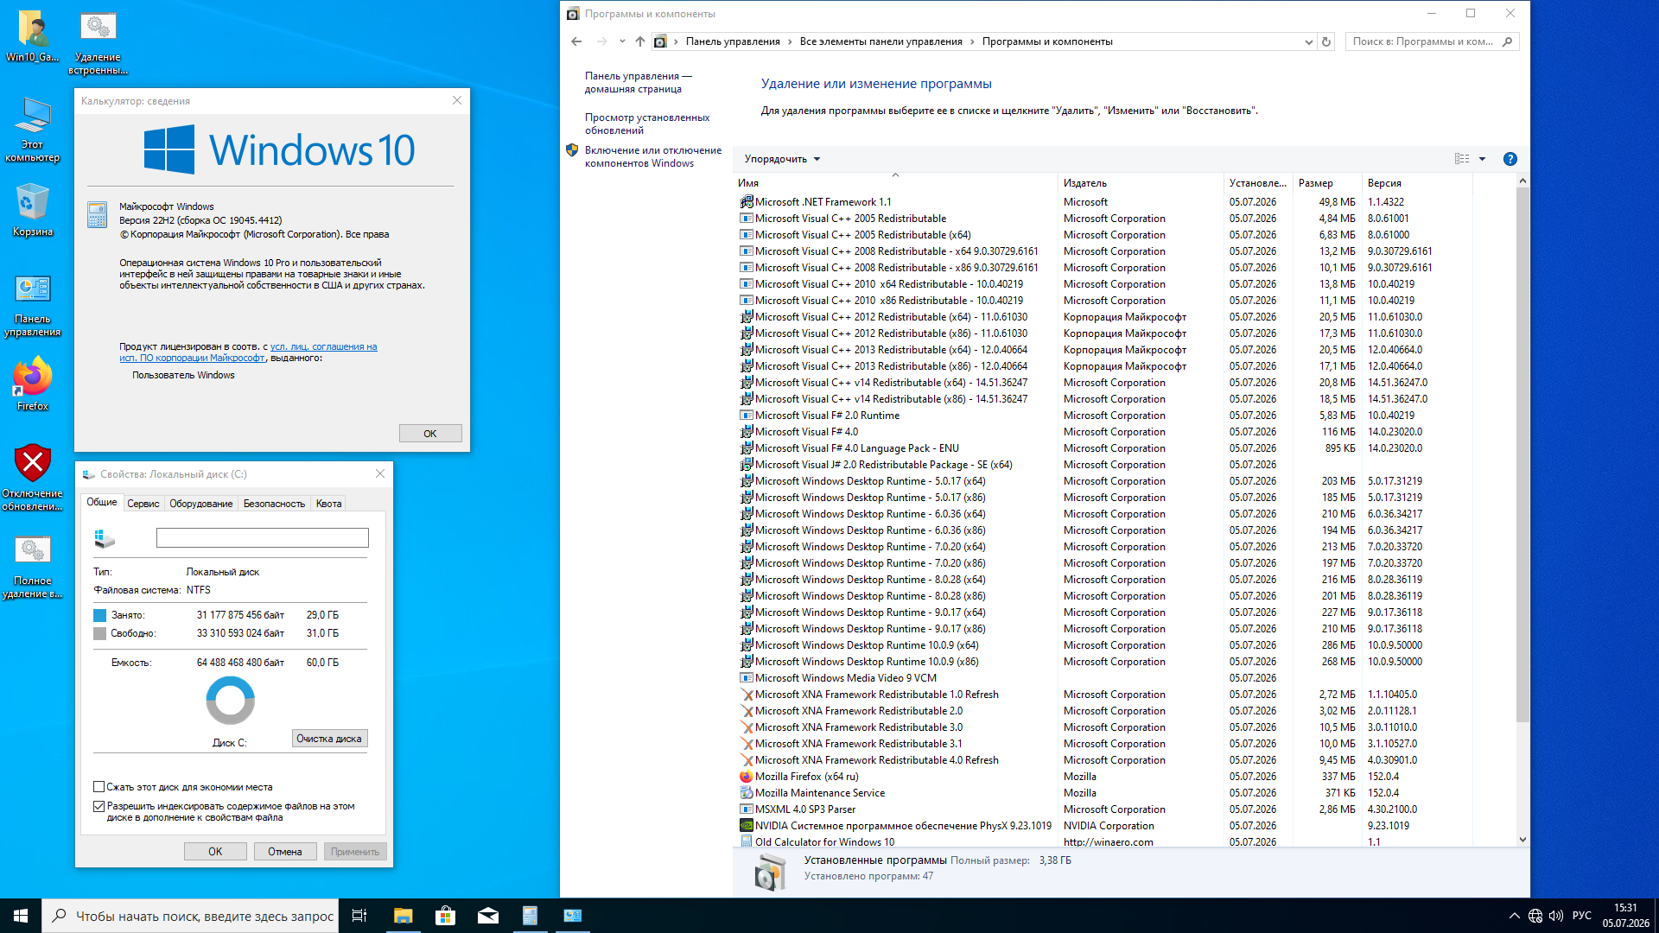Expand the view options dropdown arrow
This screenshot has width=1659, height=933.
point(1482,159)
